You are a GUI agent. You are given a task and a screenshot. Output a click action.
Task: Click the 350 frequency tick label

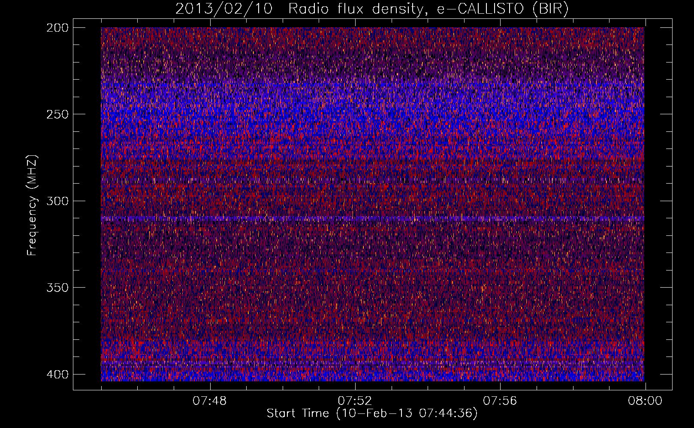[57, 287]
